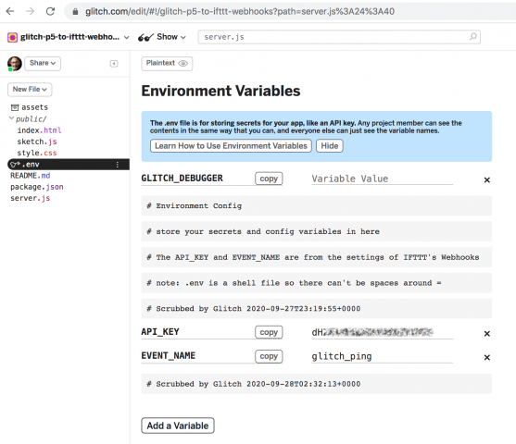
Task: Go back with the browser back arrow
Action: coord(10,11)
